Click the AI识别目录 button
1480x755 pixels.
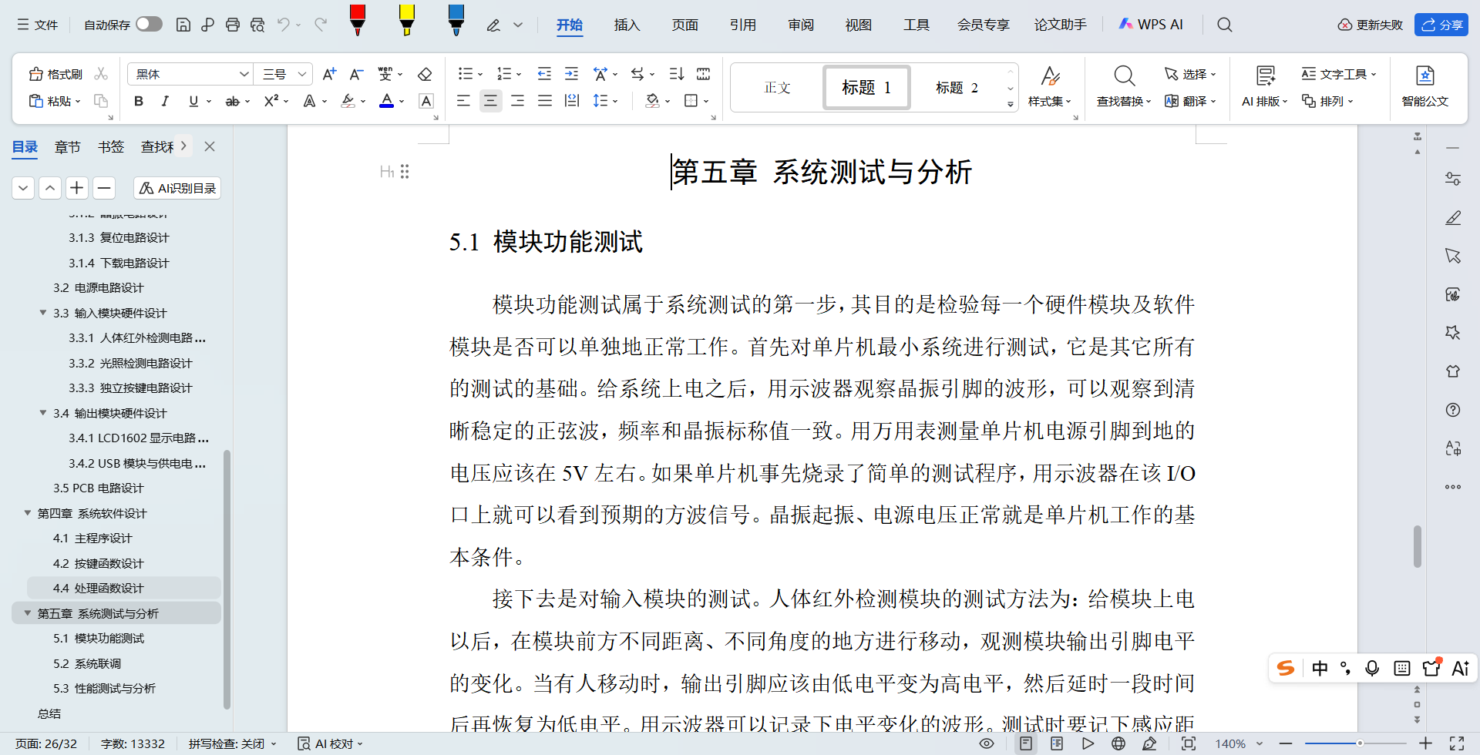pyautogui.click(x=177, y=188)
